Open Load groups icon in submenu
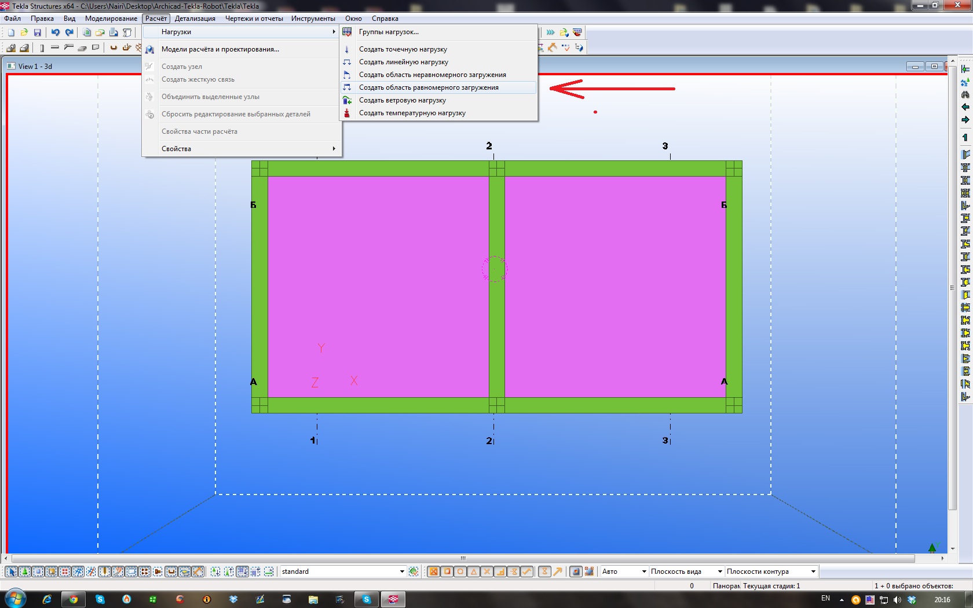973x608 pixels. (347, 32)
